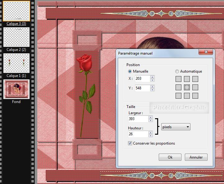Screen dimensions: 224x184
Task: Click the Ok button
Action: 170,157
